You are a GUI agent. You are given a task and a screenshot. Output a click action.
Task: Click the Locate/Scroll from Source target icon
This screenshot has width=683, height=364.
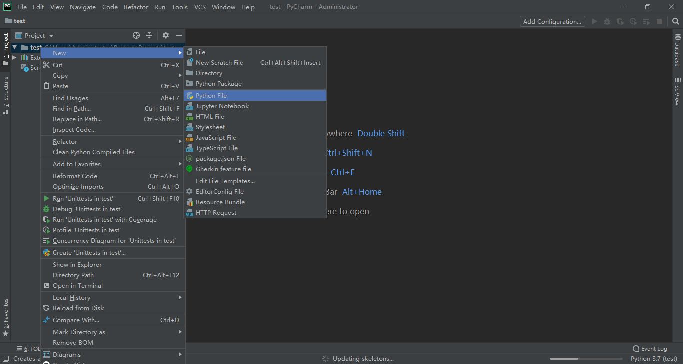pos(136,35)
